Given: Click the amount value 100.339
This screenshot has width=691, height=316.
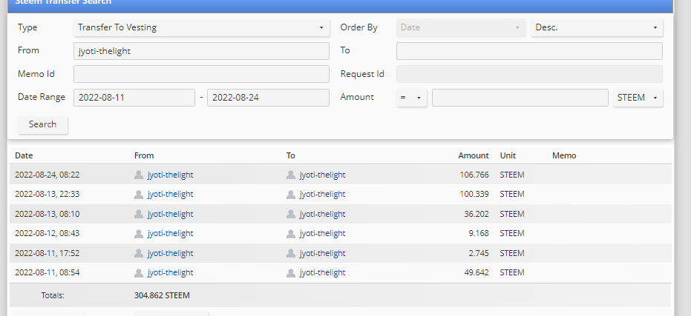Looking at the screenshot, I should point(474,194).
